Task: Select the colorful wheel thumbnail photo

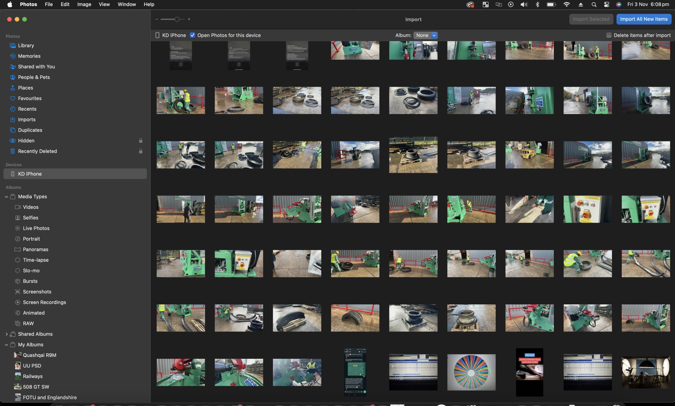Action: pos(471,372)
